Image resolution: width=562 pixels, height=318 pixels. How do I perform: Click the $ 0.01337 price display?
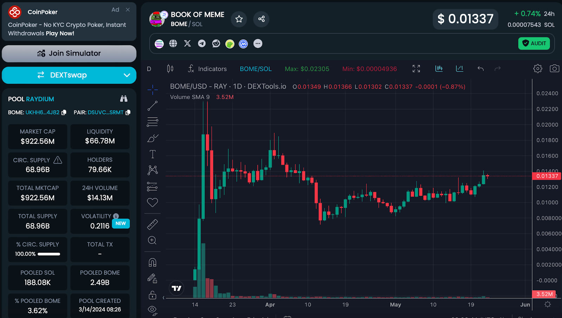465,19
